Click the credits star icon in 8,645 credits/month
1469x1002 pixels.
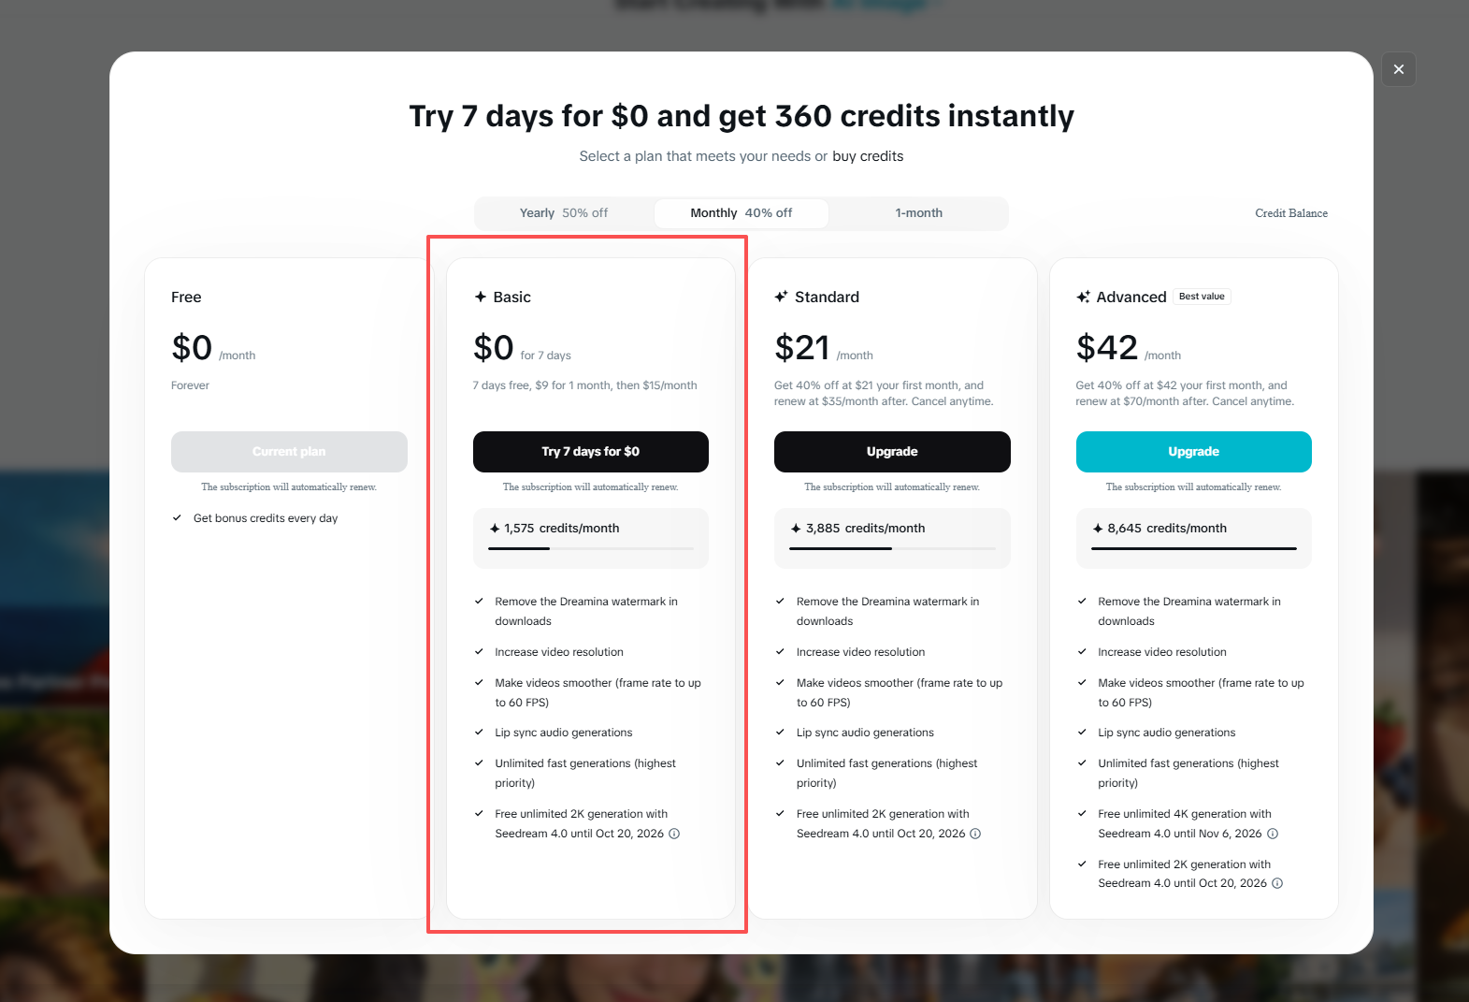(x=1098, y=529)
